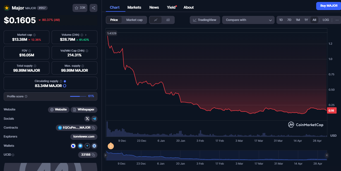The image size is (341, 171).
Task: Open the X (Twitter) social link
Action: [x=87, y=119]
